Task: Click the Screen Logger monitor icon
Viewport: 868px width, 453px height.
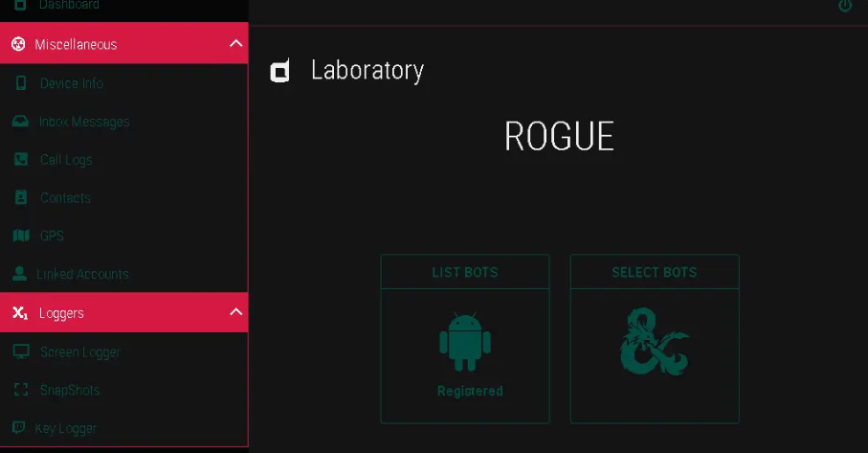Action: click(21, 351)
